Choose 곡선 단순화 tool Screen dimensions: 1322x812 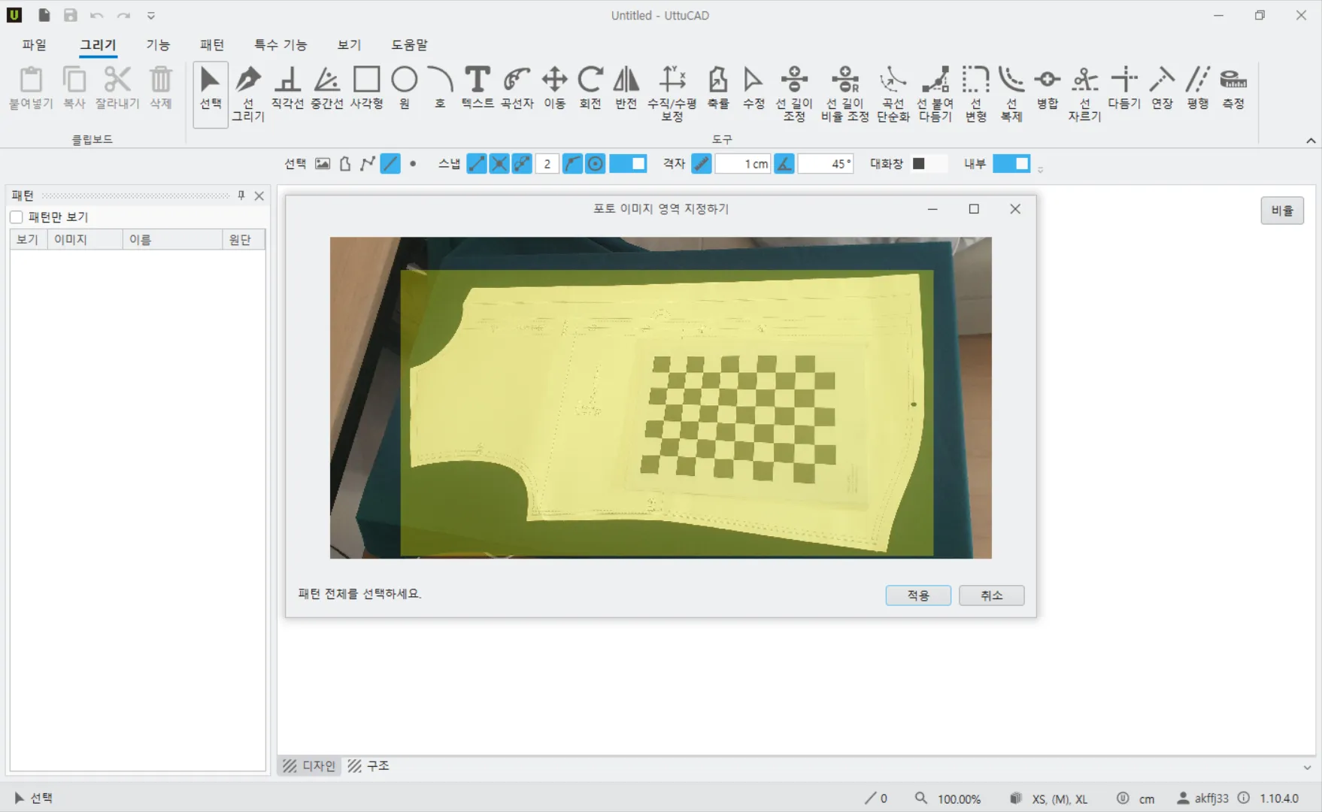click(x=893, y=94)
